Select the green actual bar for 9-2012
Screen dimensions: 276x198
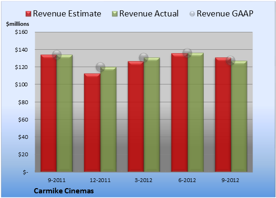coord(239,116)
